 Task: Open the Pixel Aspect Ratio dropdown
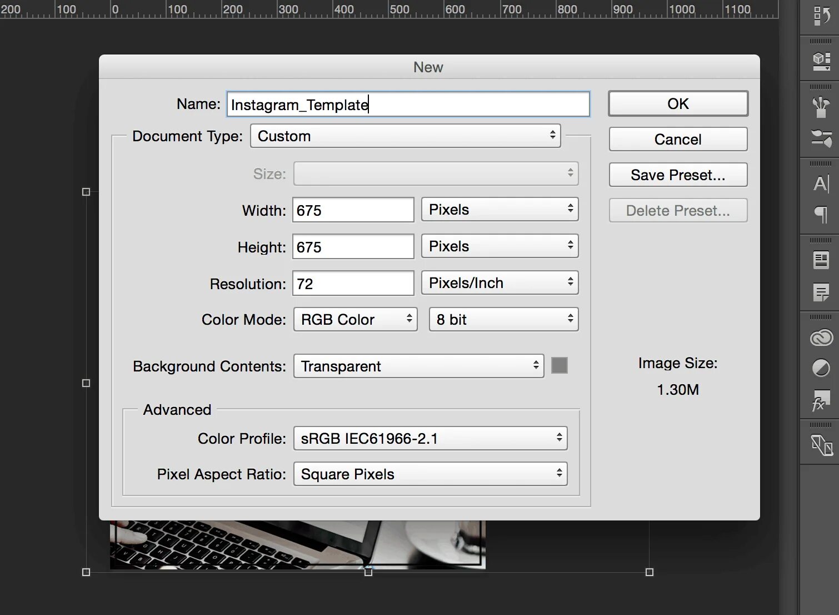point(430,474)
